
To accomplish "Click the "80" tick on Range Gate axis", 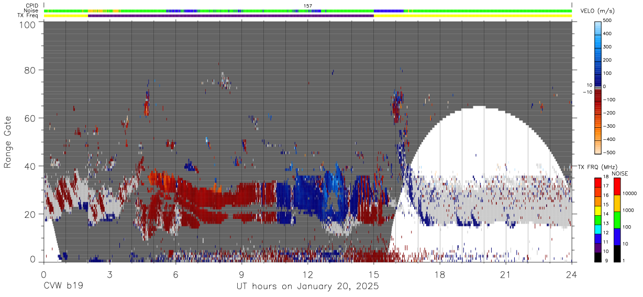I will tap(30, 70).
